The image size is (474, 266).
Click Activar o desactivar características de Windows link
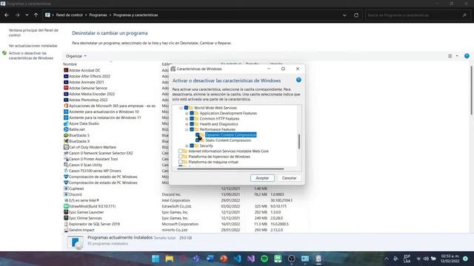point(31,55)
